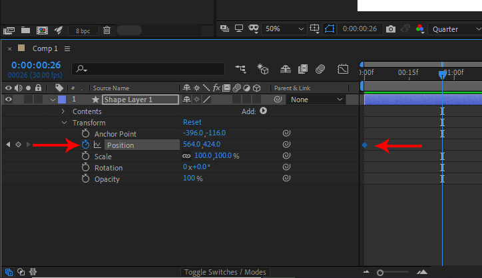Enable Rotation stopwatch
This screenshot has width=482, height=278.
click(x=85, y=167)
